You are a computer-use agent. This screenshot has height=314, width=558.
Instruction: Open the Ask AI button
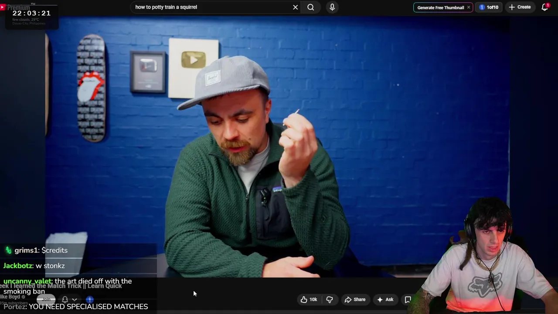pyautogui.click(x=385, y=300)
